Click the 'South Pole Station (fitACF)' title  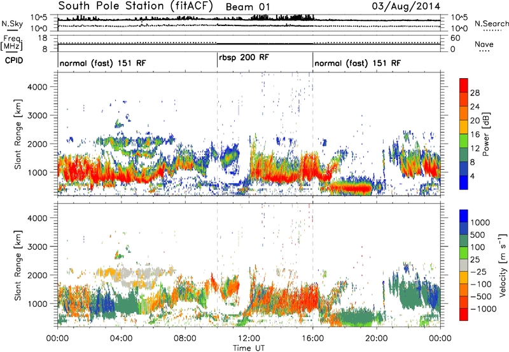click(x=136, y=6)
